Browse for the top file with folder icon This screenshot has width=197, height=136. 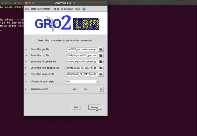[101, 55]
